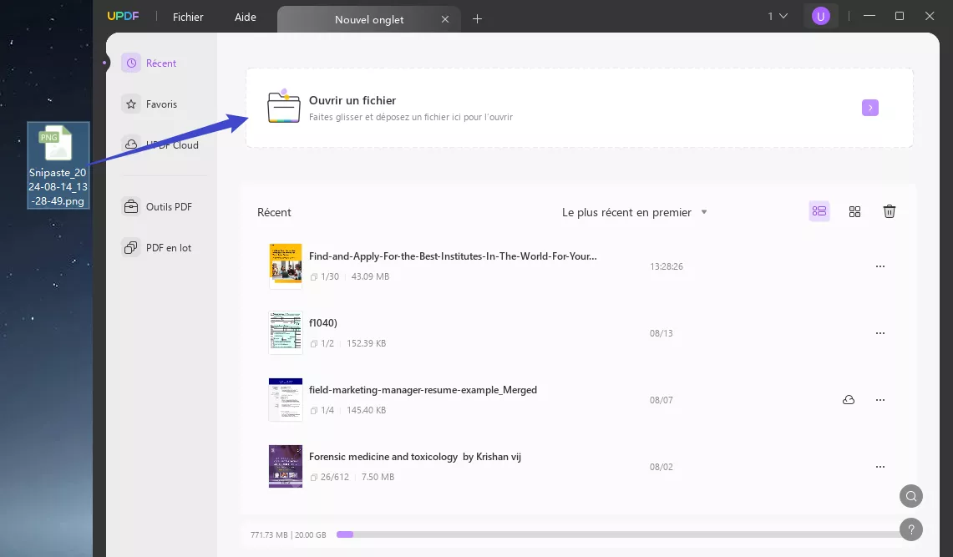
Task: Switch to grid view of recent files
Action: 854,211
